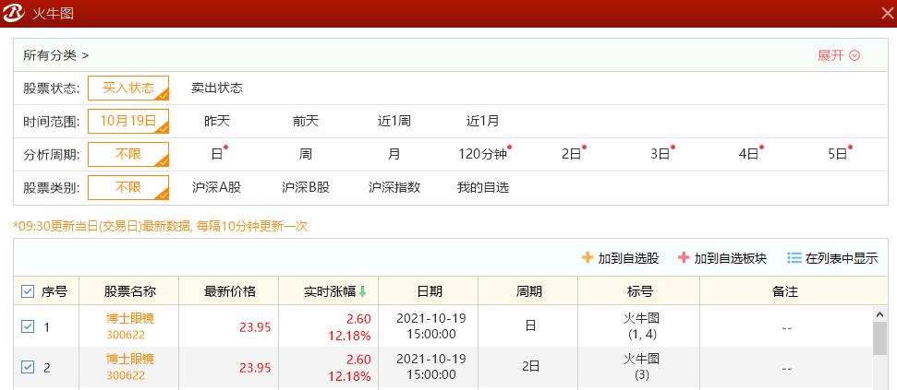The width and height of the screenshot is (897, 390).
Task: Click the list icon for 在列表中显示
Action: coord(794,258)
